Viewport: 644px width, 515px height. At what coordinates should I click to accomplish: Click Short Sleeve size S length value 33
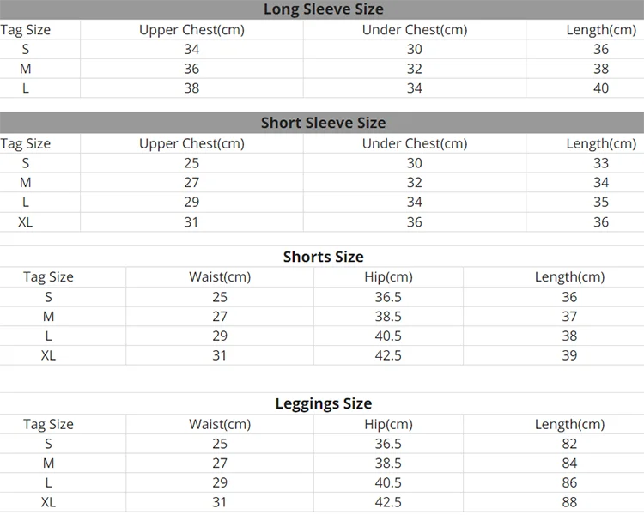pyautogui.click(x=601, y=163)
